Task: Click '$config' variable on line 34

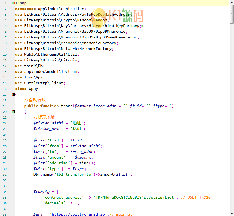Action: point(42,192)
